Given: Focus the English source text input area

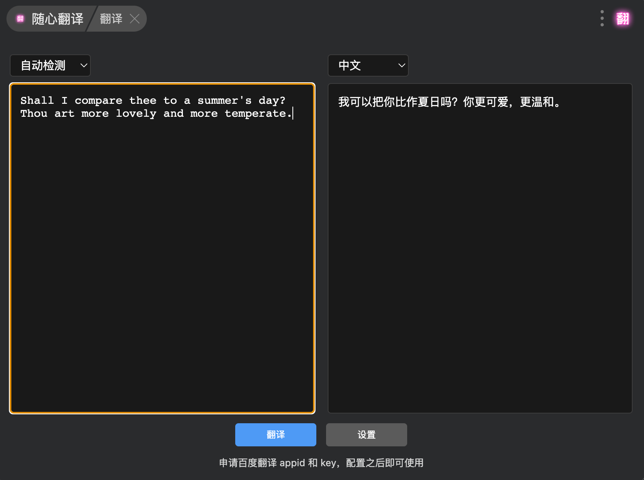Looking at the screenshot, I should point(162,248).
